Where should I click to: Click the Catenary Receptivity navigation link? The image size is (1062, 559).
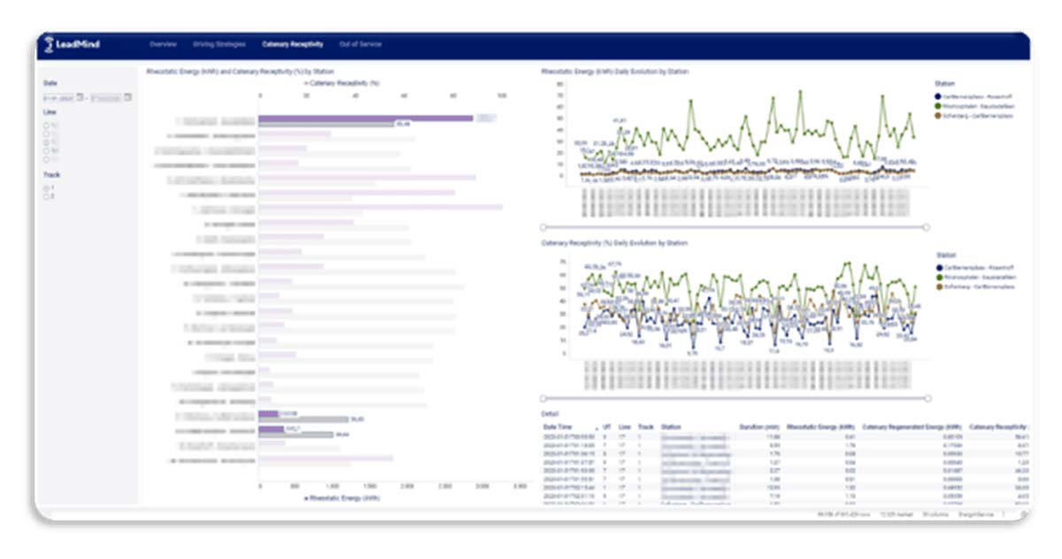[292, 44]
